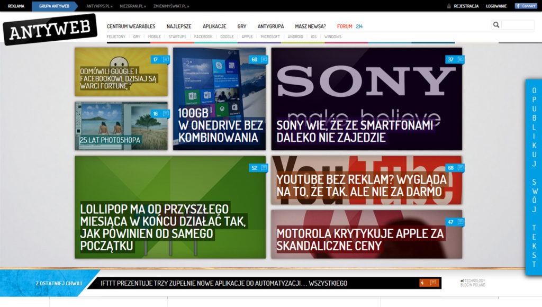Open comments badge on 100GB OneDrive article
542x307 pixels.
pyautogui.click(x=258, y=59)
